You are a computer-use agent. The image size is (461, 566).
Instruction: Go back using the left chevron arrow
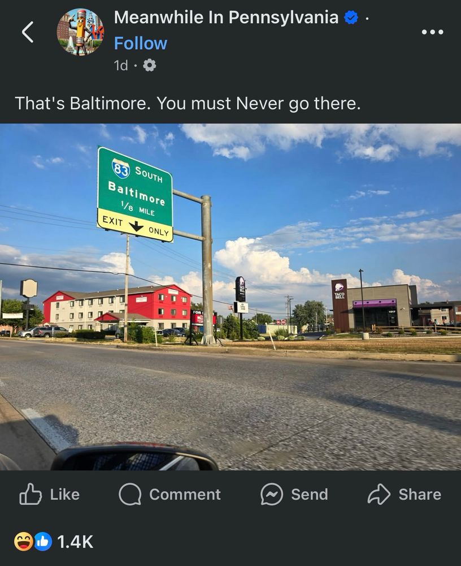tap(28, 32)
